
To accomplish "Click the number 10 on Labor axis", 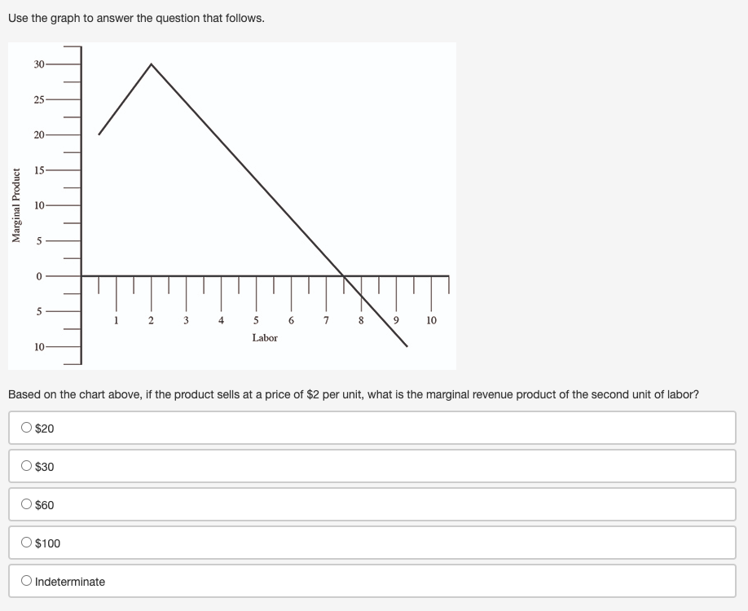I will (430, 320).
